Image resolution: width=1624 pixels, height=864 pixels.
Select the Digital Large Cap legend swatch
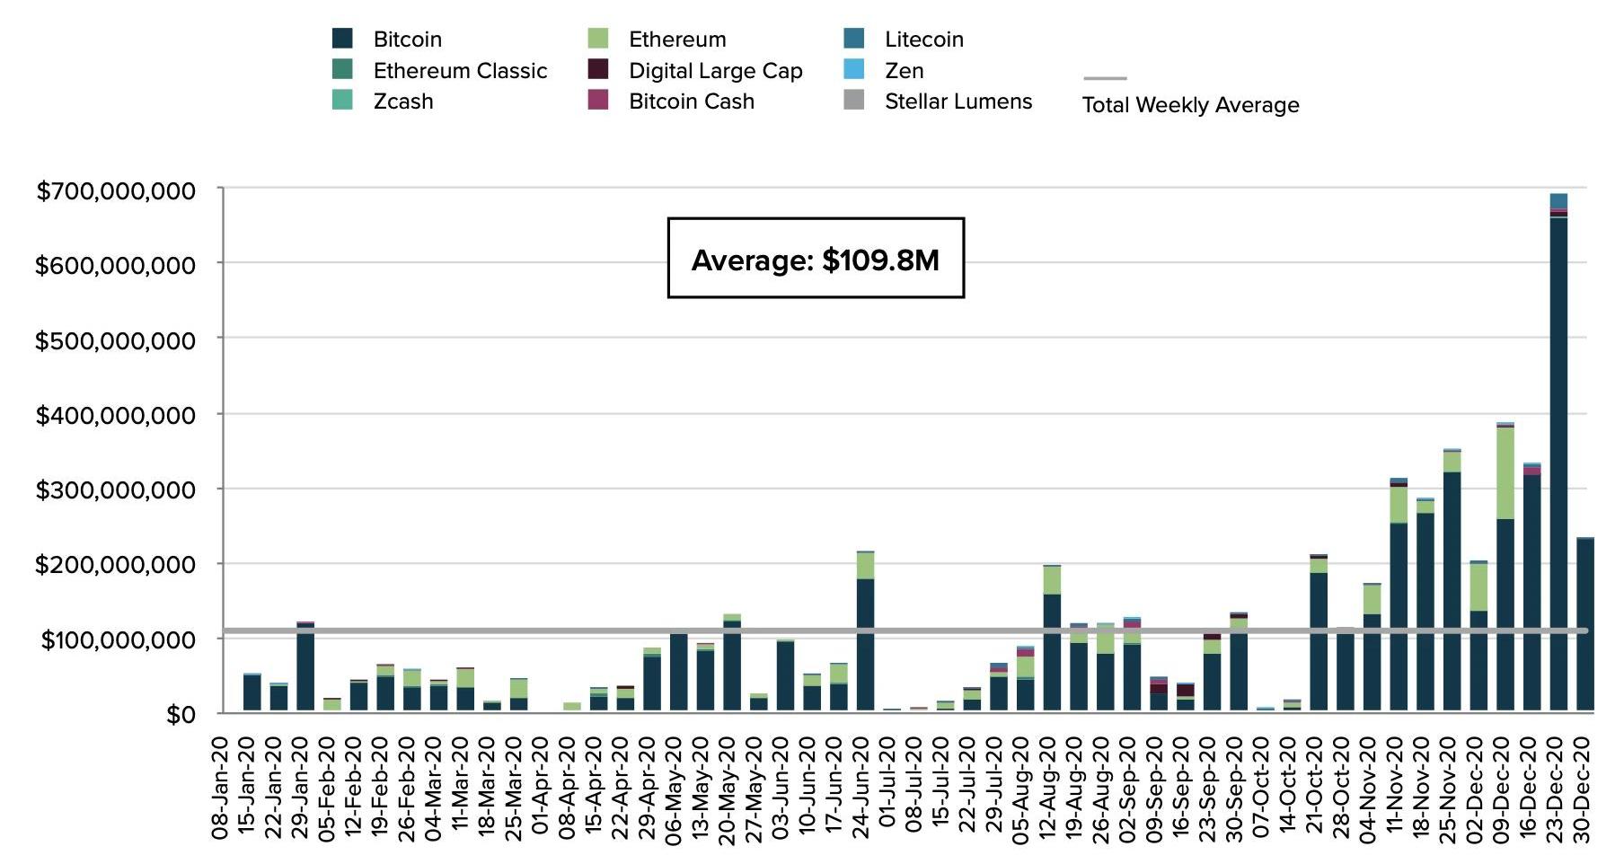pyautogui.click(x=597, y=70)
